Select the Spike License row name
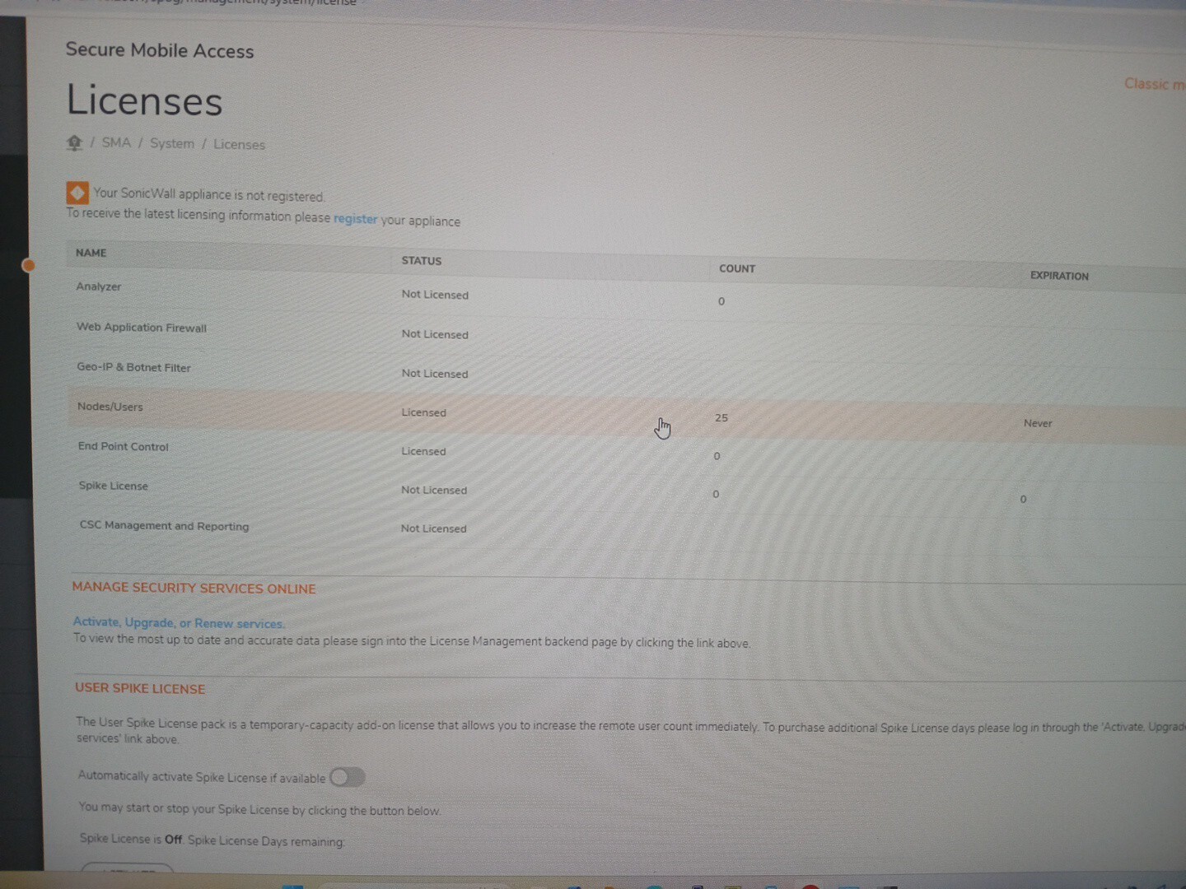The height and width of the screenshot is (889, 1186). point(114,486)
